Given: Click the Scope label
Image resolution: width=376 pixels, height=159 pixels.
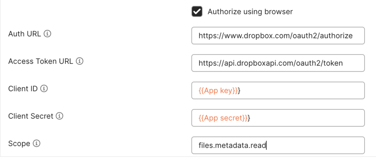Looking at the screenshot, I should coord(19,144).
